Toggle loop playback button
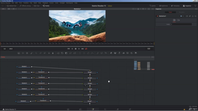Viewport: 198px width, 111px height. pos(86,49)
